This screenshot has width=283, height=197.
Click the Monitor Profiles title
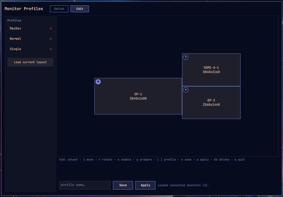[24, 9]
